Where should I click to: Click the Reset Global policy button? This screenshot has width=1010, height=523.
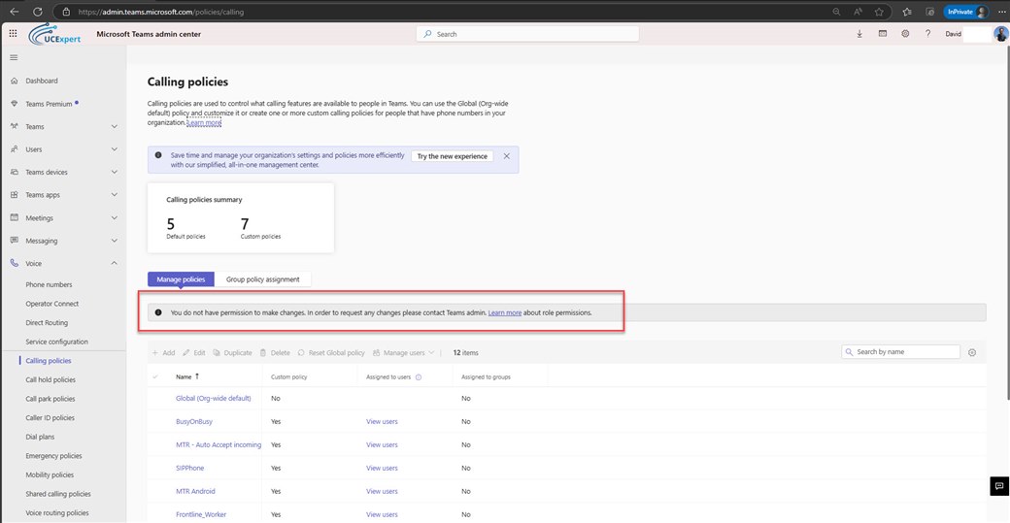pyautogui.click(x=331, y=352)
